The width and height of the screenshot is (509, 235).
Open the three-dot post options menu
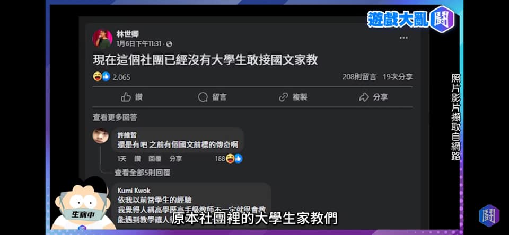pyautogui.click(x=403, y=38)
